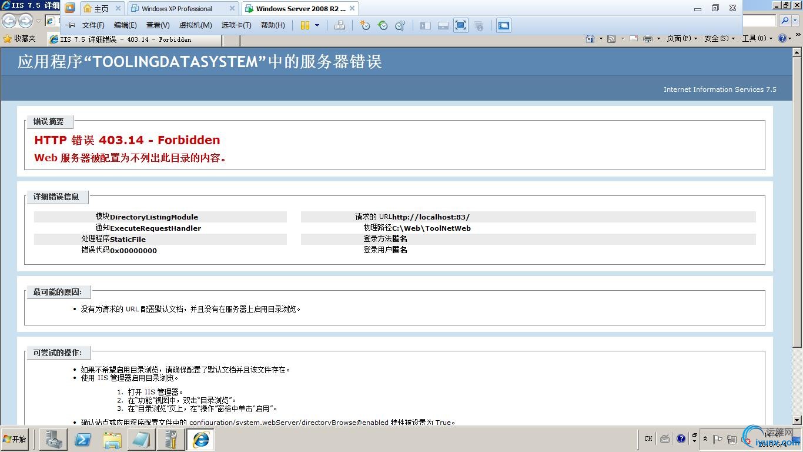The image size is (803, 452).
Task: Click the IE help question mark icon
Action: coord(782,38)
